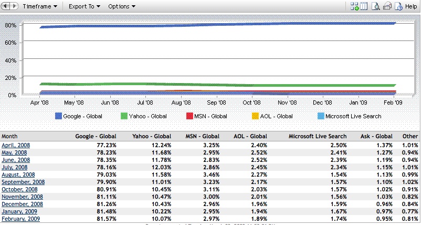Click the 12.03% Yahoo value for July 2008
Image resolution: width=422 pixels, height=225 pixels.
click(162, 167)
